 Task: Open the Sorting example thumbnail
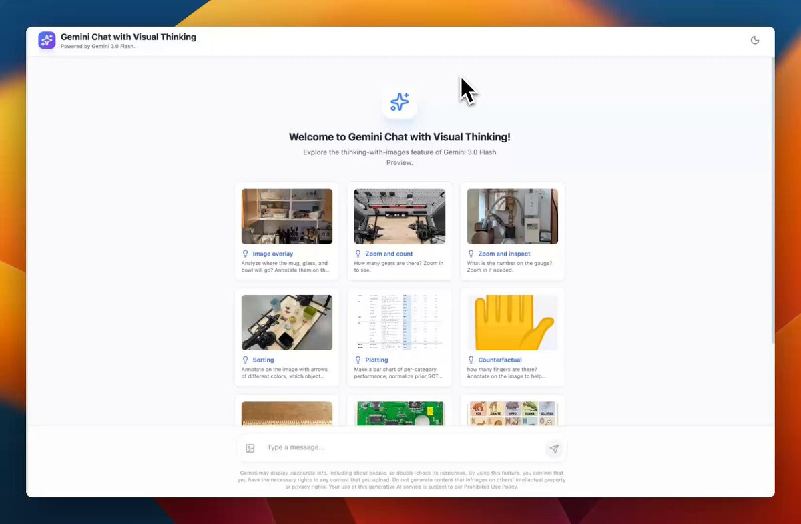pyautogui.click(x=287, y=322)
